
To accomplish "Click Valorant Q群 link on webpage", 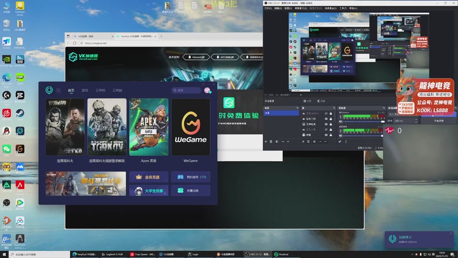I will [x=196, y=57].
